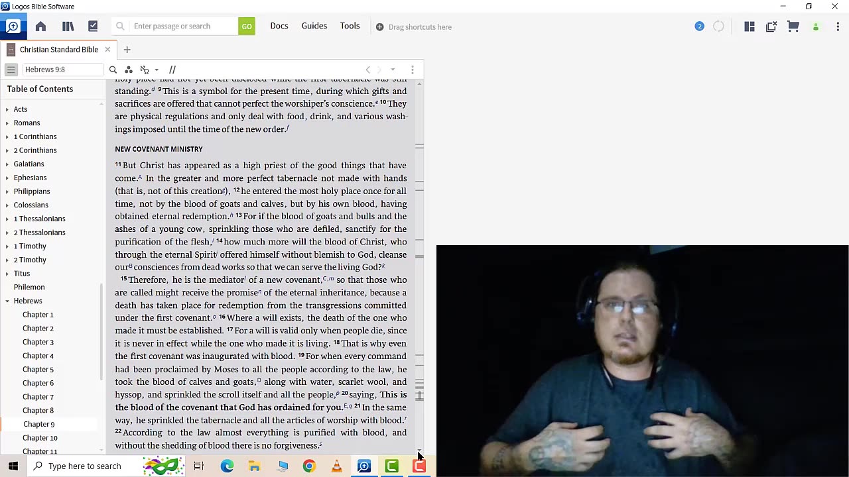This screenshot has height=477, width=849.
Task: Open the Docs menu
Action: pyautogui.click(x=279, y=26)
